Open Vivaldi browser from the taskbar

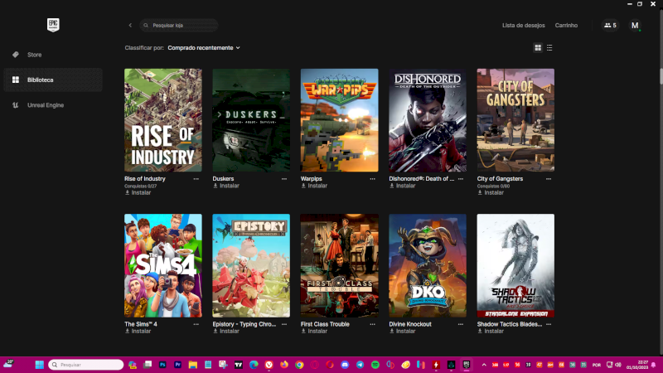269,365
